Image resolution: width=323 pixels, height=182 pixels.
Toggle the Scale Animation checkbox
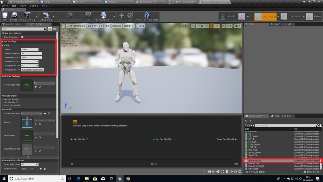(x=22, y=37)
